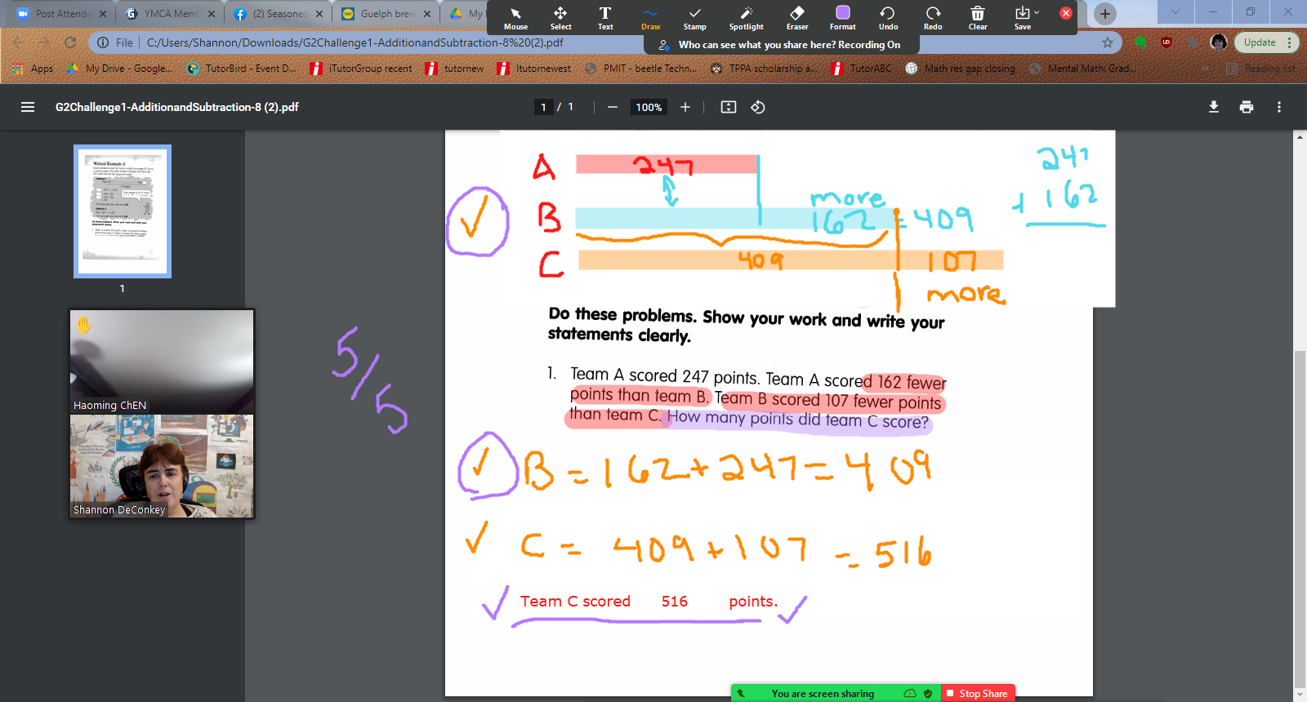Bookmark this page with the star

click(x=1108, y=42)
